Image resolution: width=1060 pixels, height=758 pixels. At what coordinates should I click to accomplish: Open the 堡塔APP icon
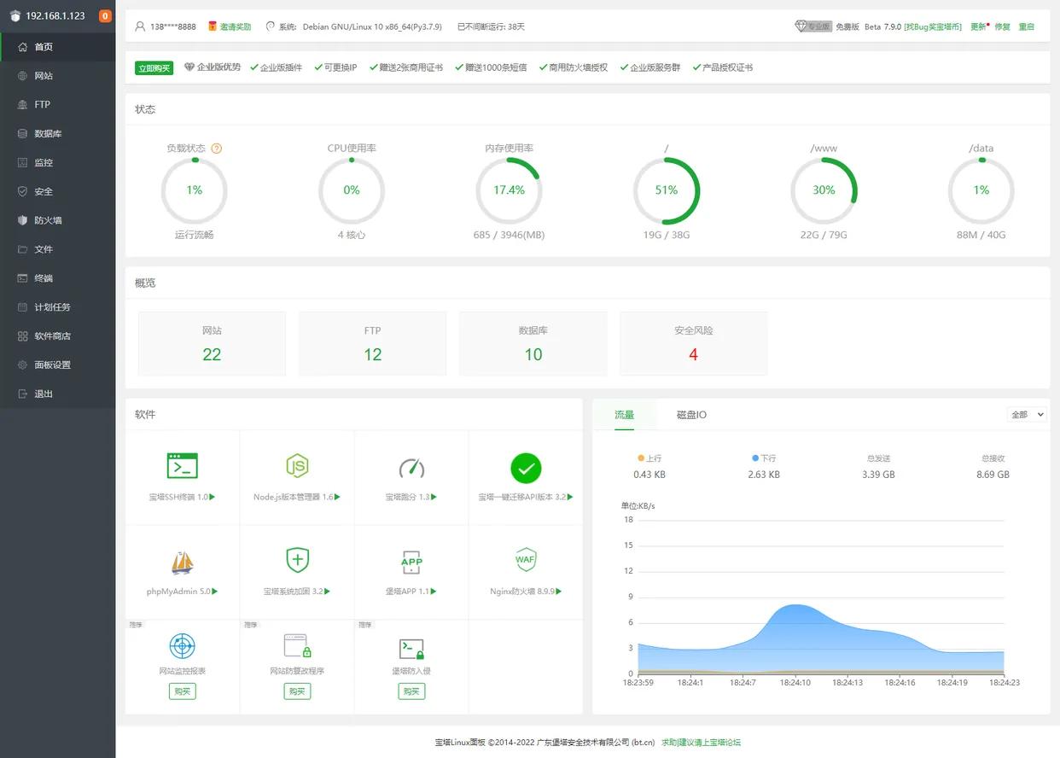point(411,561)
